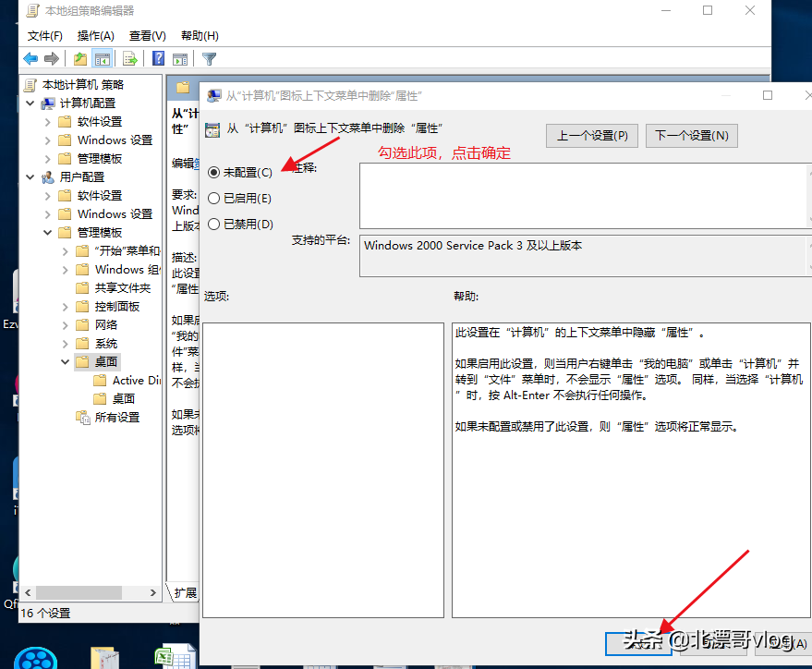Viewport: 812px width, 669px height.
Task: Click the show/hide action pane icon
Action: point(180,59)
